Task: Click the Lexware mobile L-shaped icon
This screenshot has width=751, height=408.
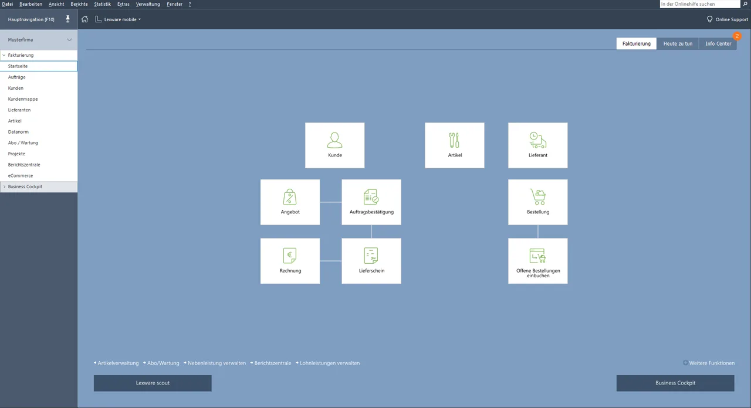Action: pyautogui.click(x=98, y=19)
